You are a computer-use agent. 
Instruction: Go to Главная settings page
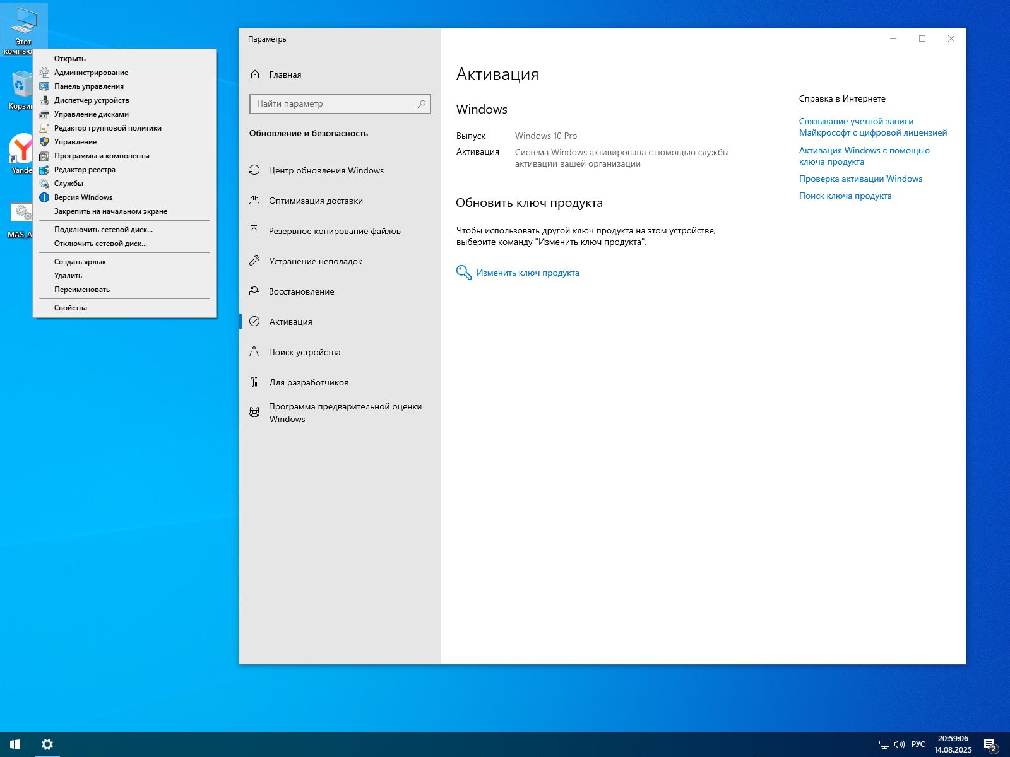pos(340,74)
